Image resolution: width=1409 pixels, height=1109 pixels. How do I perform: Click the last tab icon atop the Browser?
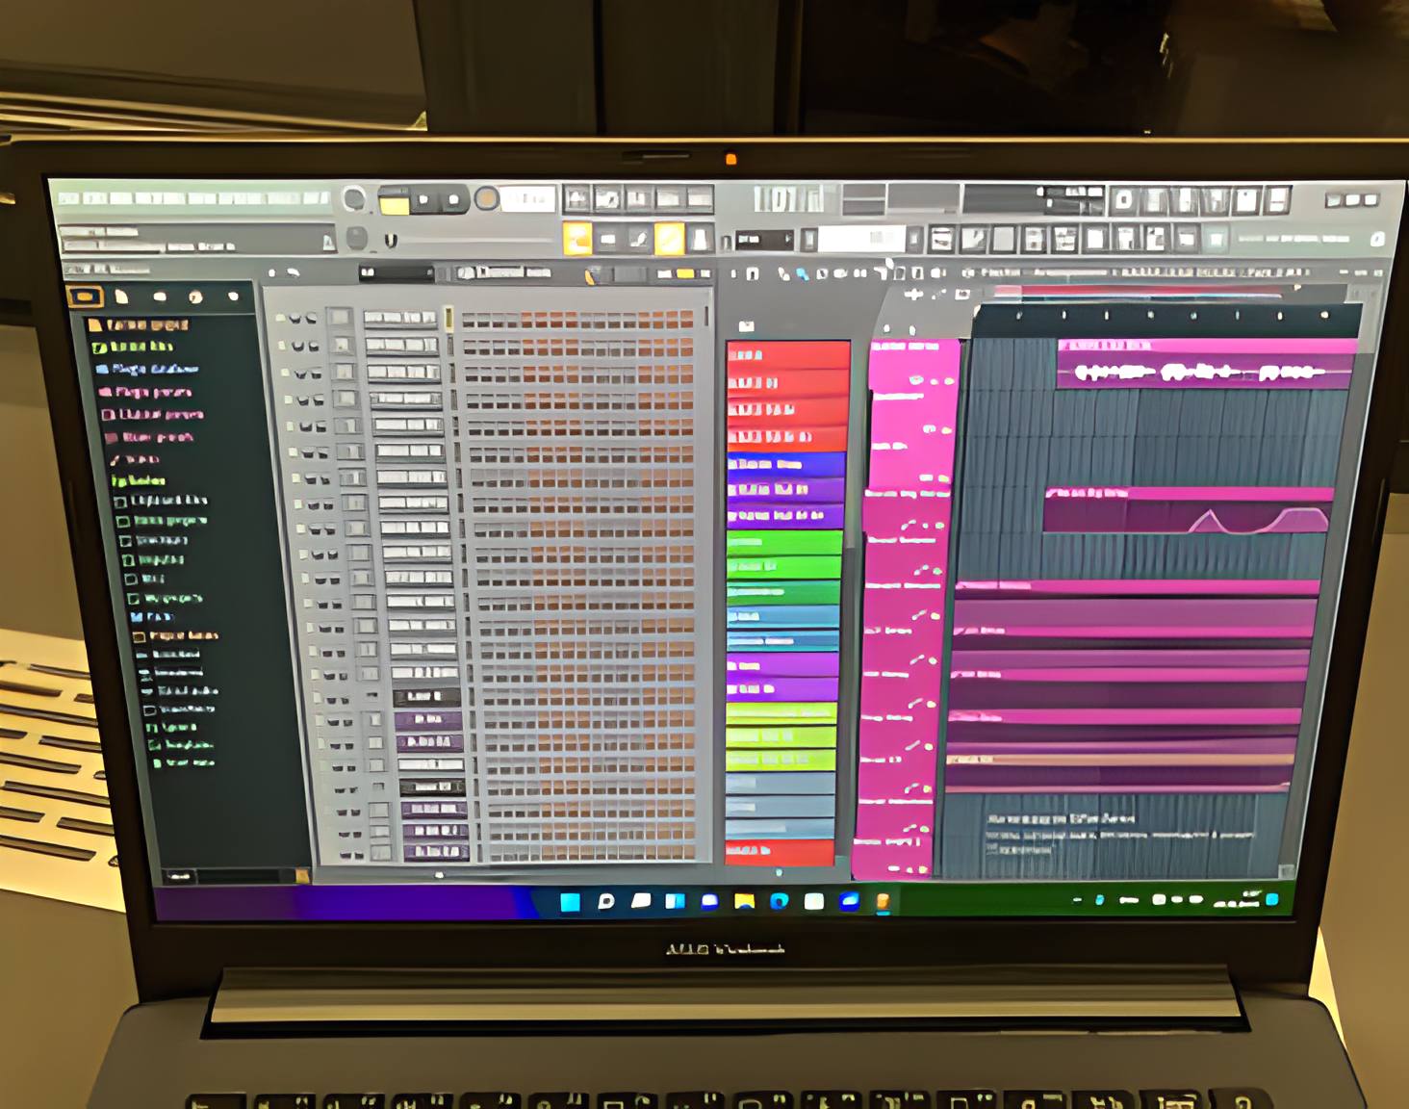click(233, 297)
